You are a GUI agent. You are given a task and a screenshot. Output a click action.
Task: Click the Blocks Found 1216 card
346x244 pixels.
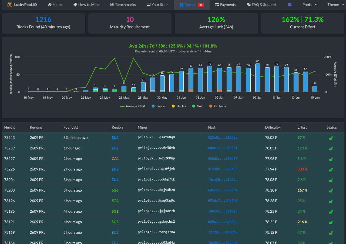click(x=43, y=24)
